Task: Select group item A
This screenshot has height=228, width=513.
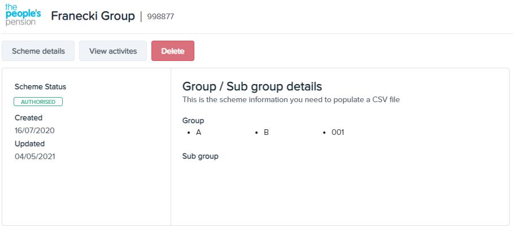Action: coord(199,132)
